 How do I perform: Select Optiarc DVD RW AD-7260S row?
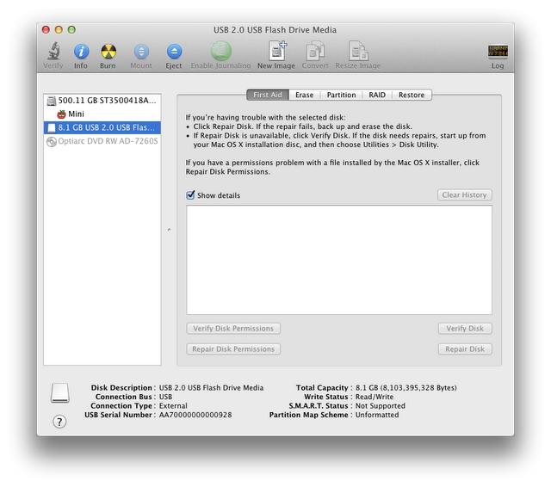pyautogui.click(x=102, y=141)
